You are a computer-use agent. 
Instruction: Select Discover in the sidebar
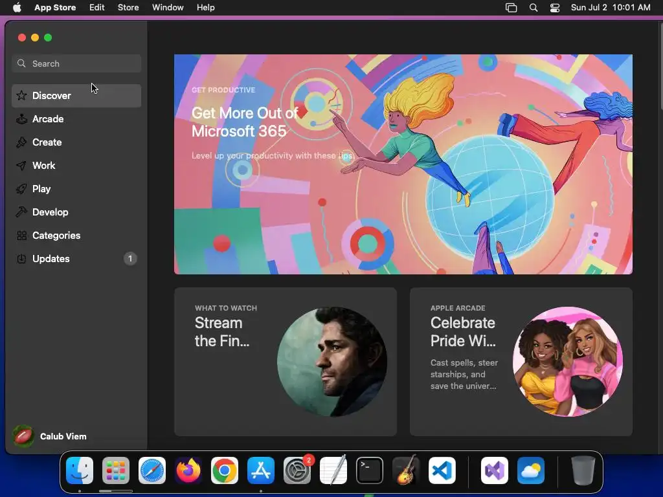point(76,96)
